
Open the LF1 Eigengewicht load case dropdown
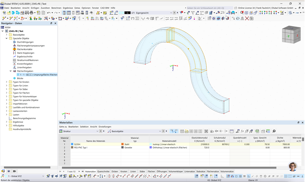pyautogui.click(x=171, y=12)
